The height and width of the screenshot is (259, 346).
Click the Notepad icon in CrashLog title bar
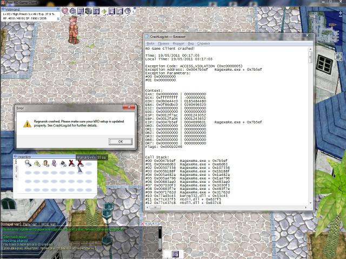pos(147,37)
